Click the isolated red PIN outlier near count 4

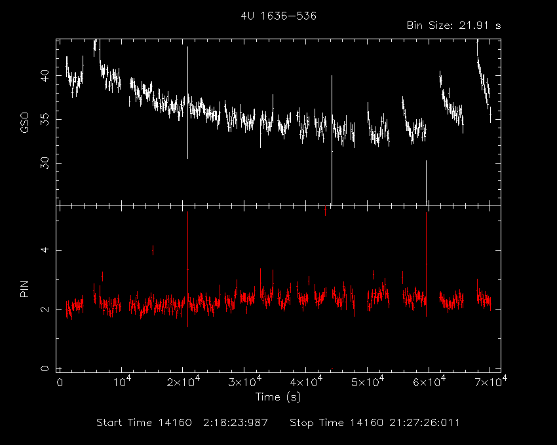click(153, 250)
